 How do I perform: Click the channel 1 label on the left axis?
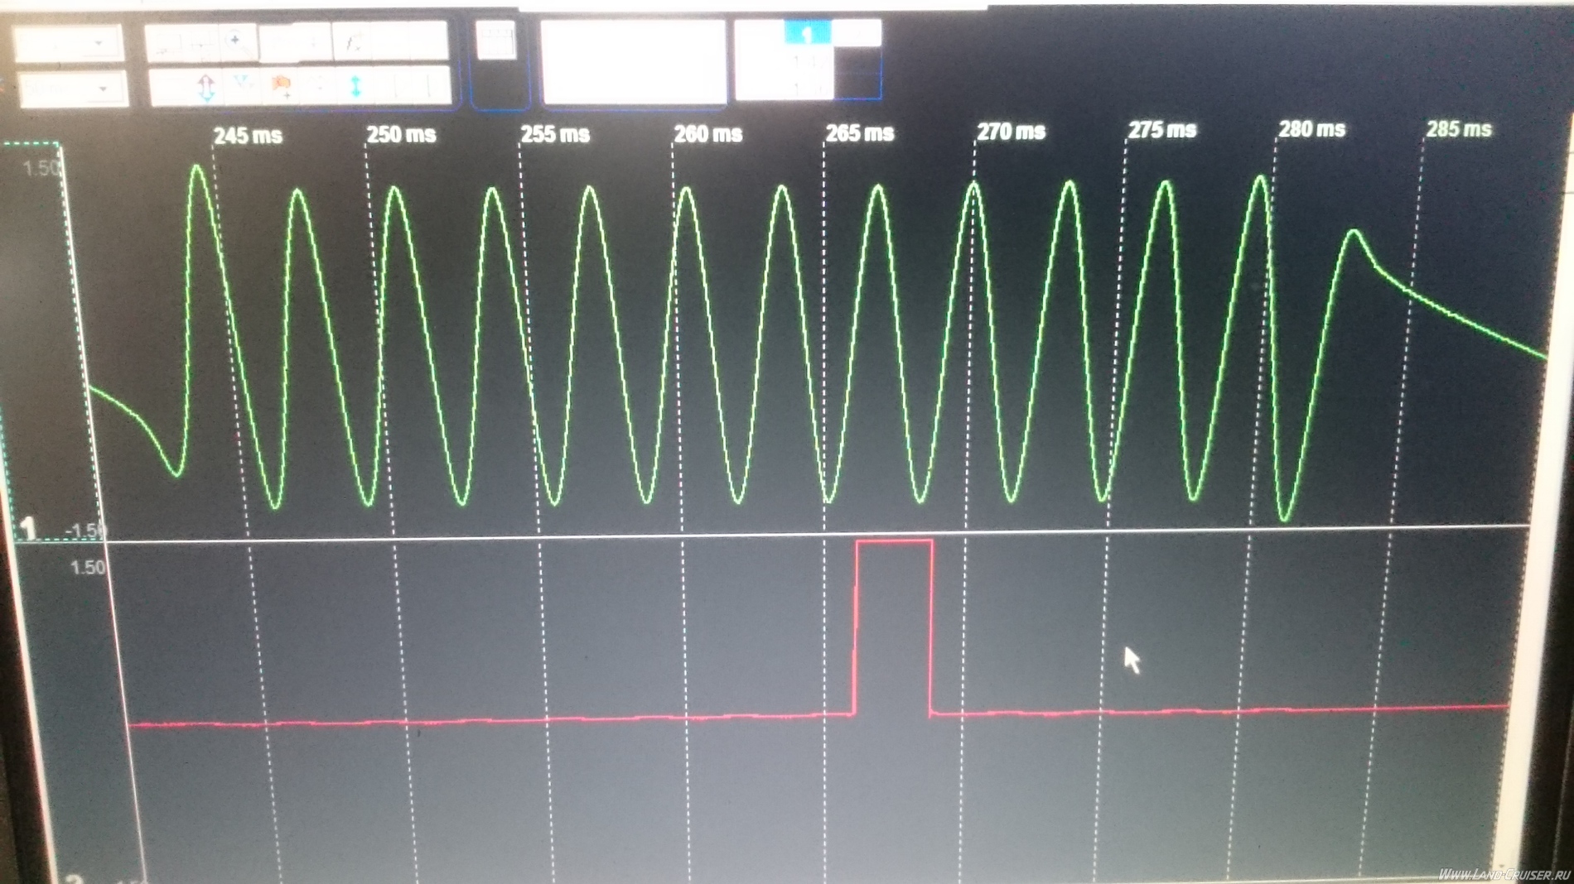pyautogui.click(x=29, y=528)
